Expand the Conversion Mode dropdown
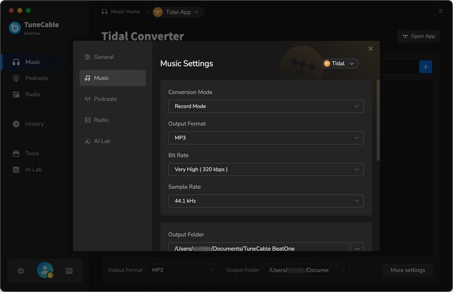The height and width of the screenshot is (292, 453). click(x=266, y=106)
